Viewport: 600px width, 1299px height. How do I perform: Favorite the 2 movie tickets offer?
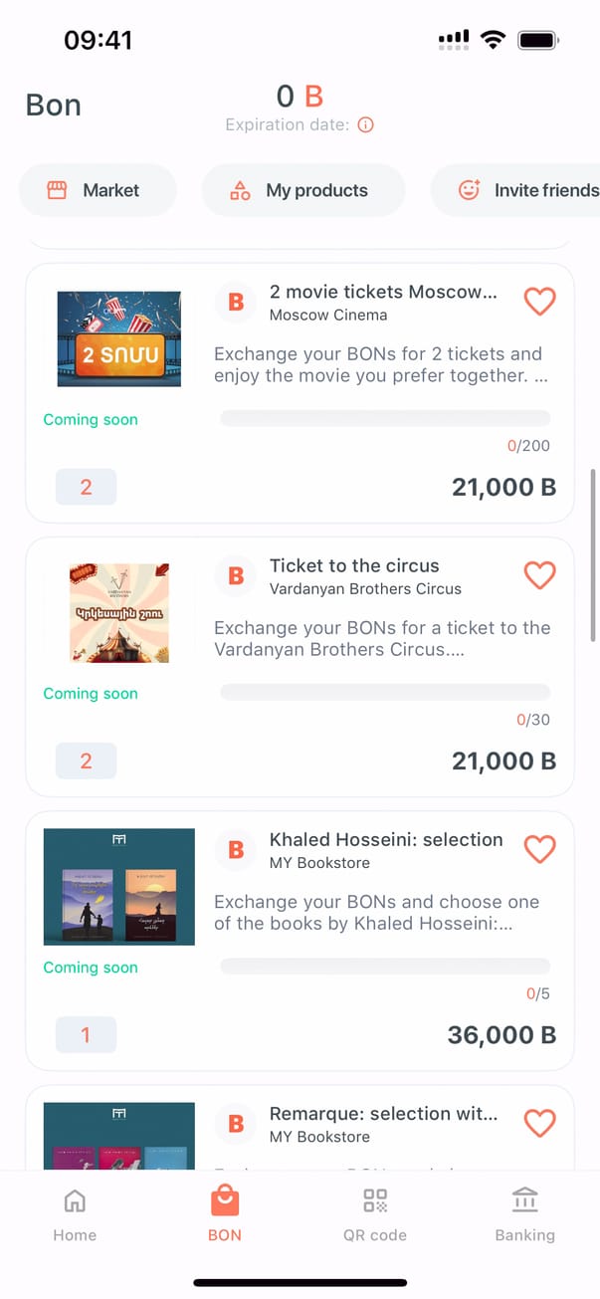[x=539, y=301]
